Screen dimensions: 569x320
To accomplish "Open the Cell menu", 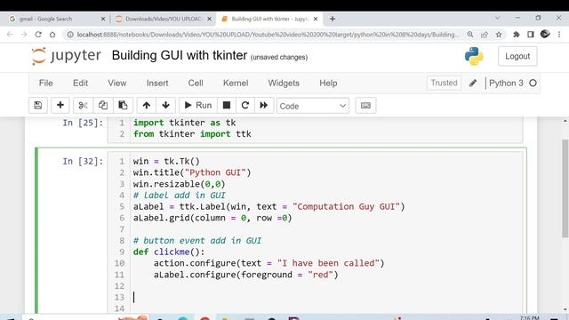I will [196, 83].
